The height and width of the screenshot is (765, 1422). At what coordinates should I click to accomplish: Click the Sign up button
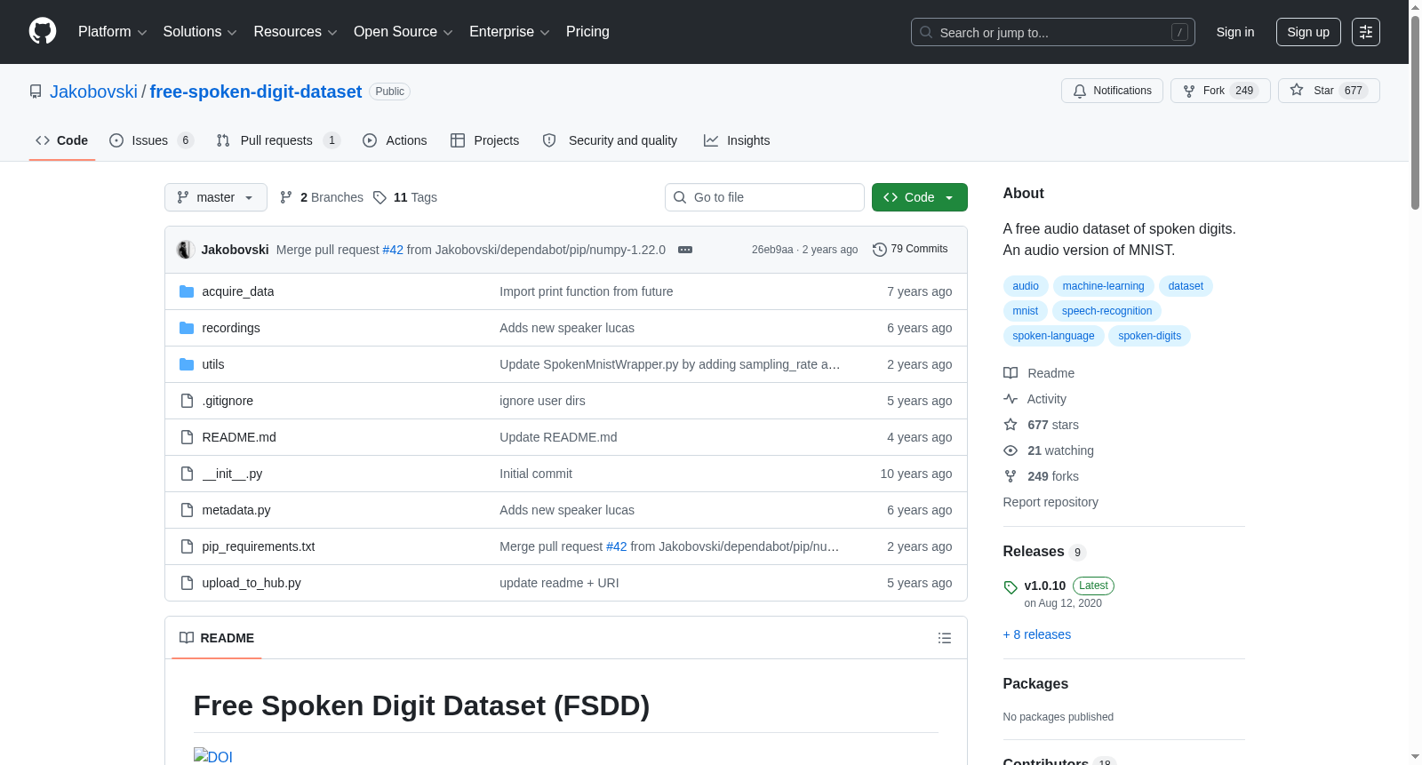click(x=1308, y=32)
